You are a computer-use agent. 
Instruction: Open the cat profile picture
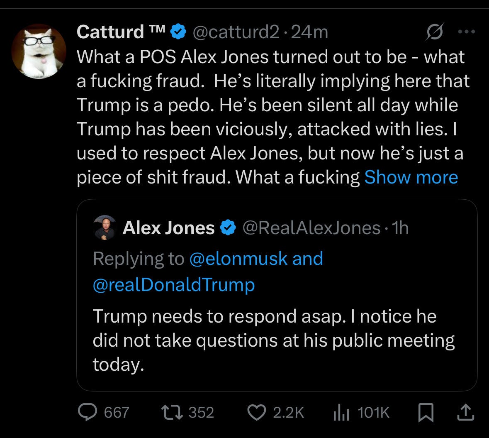pos(39,51)
